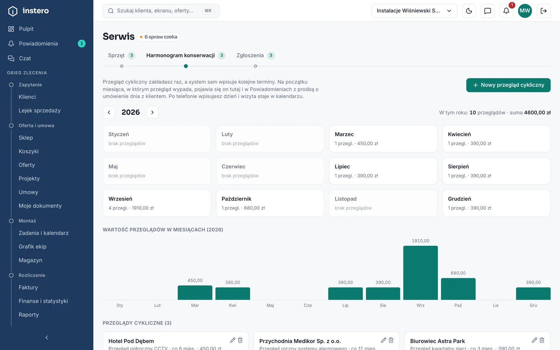This screenshot has width=560, height=350.
Task: Toggle dark mode with moon icon
Action: tap(469, 11)
